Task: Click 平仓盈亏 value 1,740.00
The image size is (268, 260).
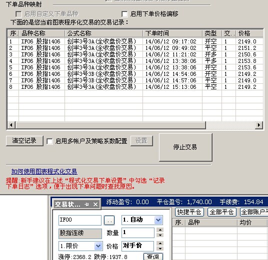Action: [199, 202]
